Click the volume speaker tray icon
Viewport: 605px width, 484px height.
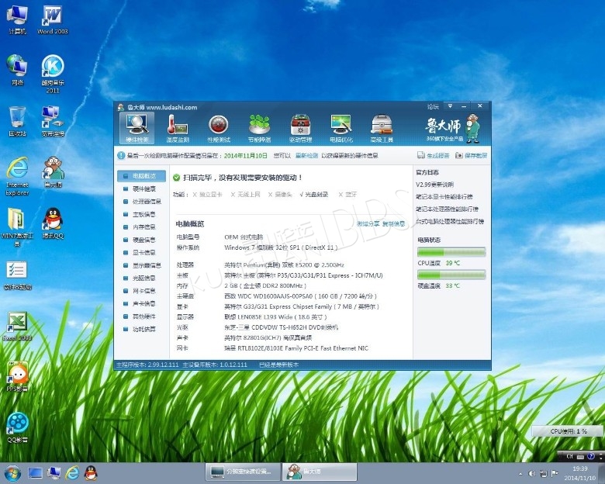tap(531, 473)
